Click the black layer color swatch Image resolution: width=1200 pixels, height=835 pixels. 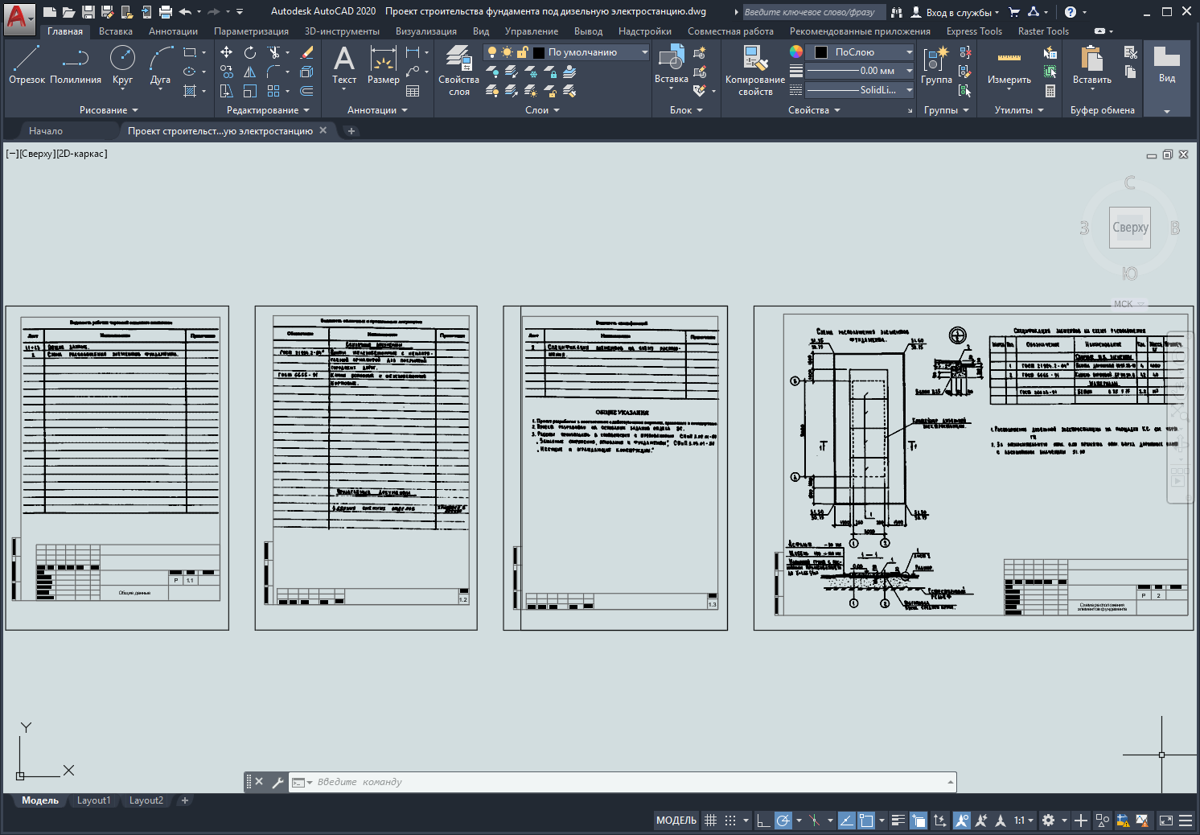click(539, 52)
